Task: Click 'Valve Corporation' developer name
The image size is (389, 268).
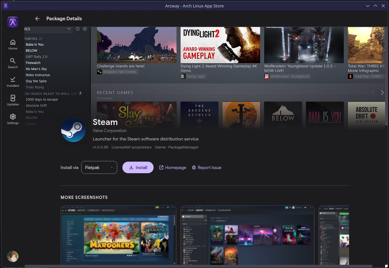Action: coord(109,131)
